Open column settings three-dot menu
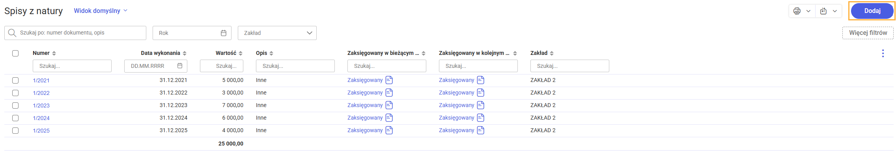The image size is (896, 151). [883, 53]
